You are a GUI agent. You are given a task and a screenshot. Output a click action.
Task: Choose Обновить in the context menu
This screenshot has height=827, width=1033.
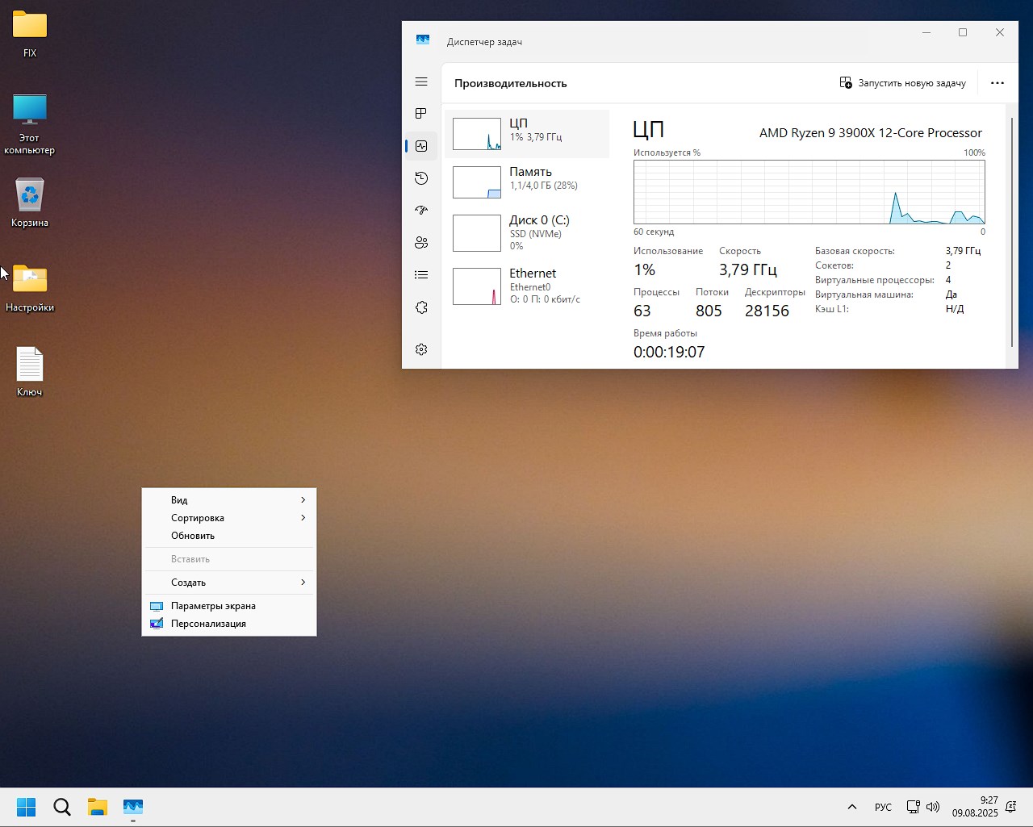click(229, 536)
